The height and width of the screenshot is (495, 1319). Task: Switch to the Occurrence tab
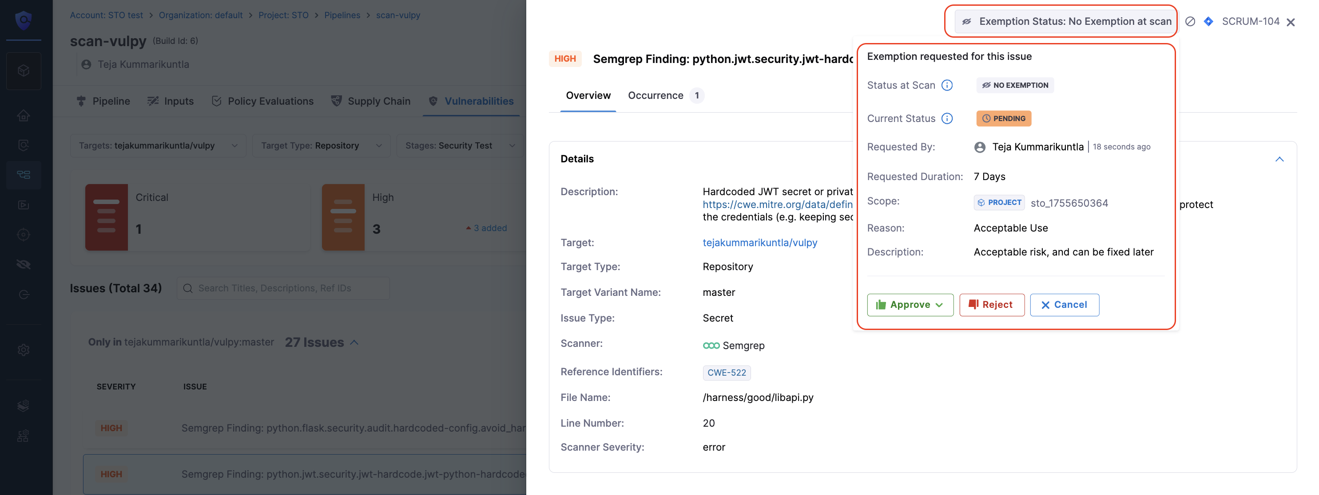(656, 96)
